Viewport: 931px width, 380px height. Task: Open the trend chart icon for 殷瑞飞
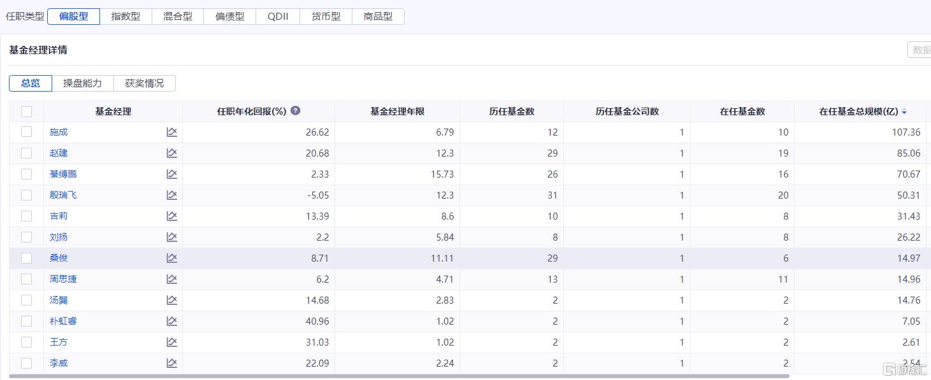(171, 195)
